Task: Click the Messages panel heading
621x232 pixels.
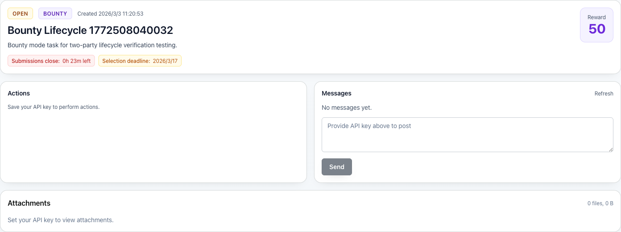Action: coord(336,93)
